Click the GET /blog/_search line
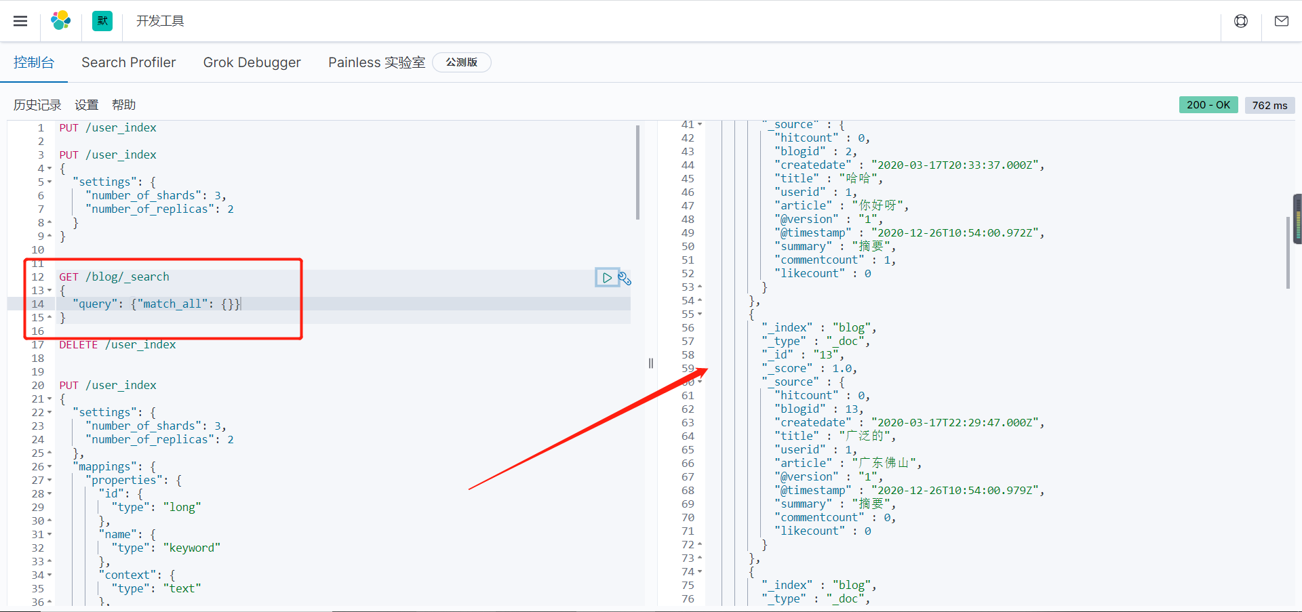Image resolution: width=1302 pixels, height=612 pixels. point(114,277)
